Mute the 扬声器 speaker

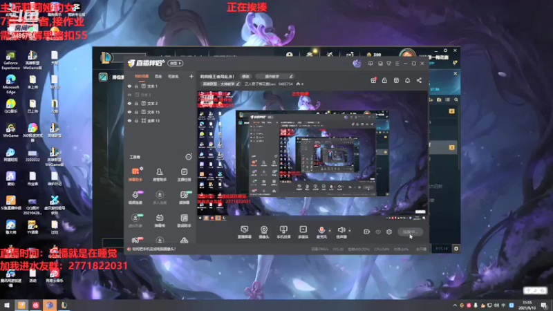point(341,232)
